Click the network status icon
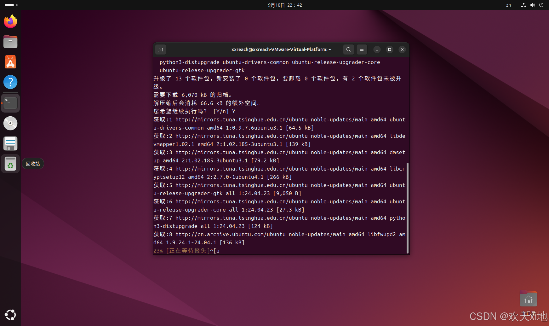Viewport: 549px width, 326px height. tap(523, 5)
